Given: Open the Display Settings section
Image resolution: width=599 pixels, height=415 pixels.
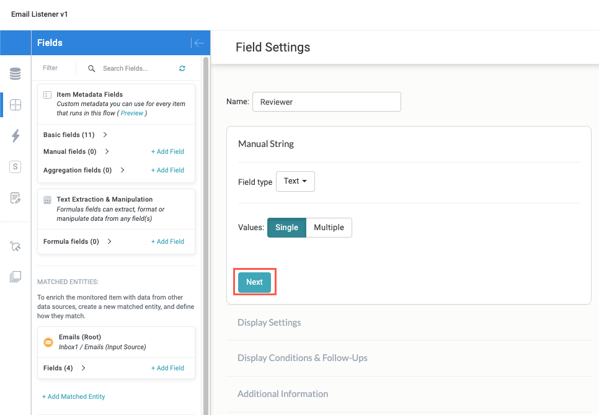Looking at the screenshot, I should [x=269, y=323].
